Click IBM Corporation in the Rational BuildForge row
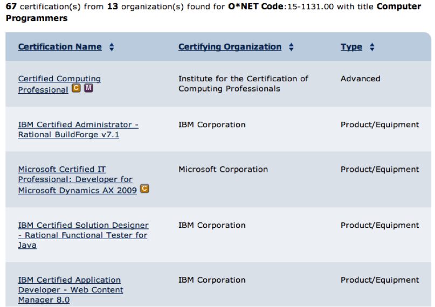435x307 pixels. click(x=212, y=125)
